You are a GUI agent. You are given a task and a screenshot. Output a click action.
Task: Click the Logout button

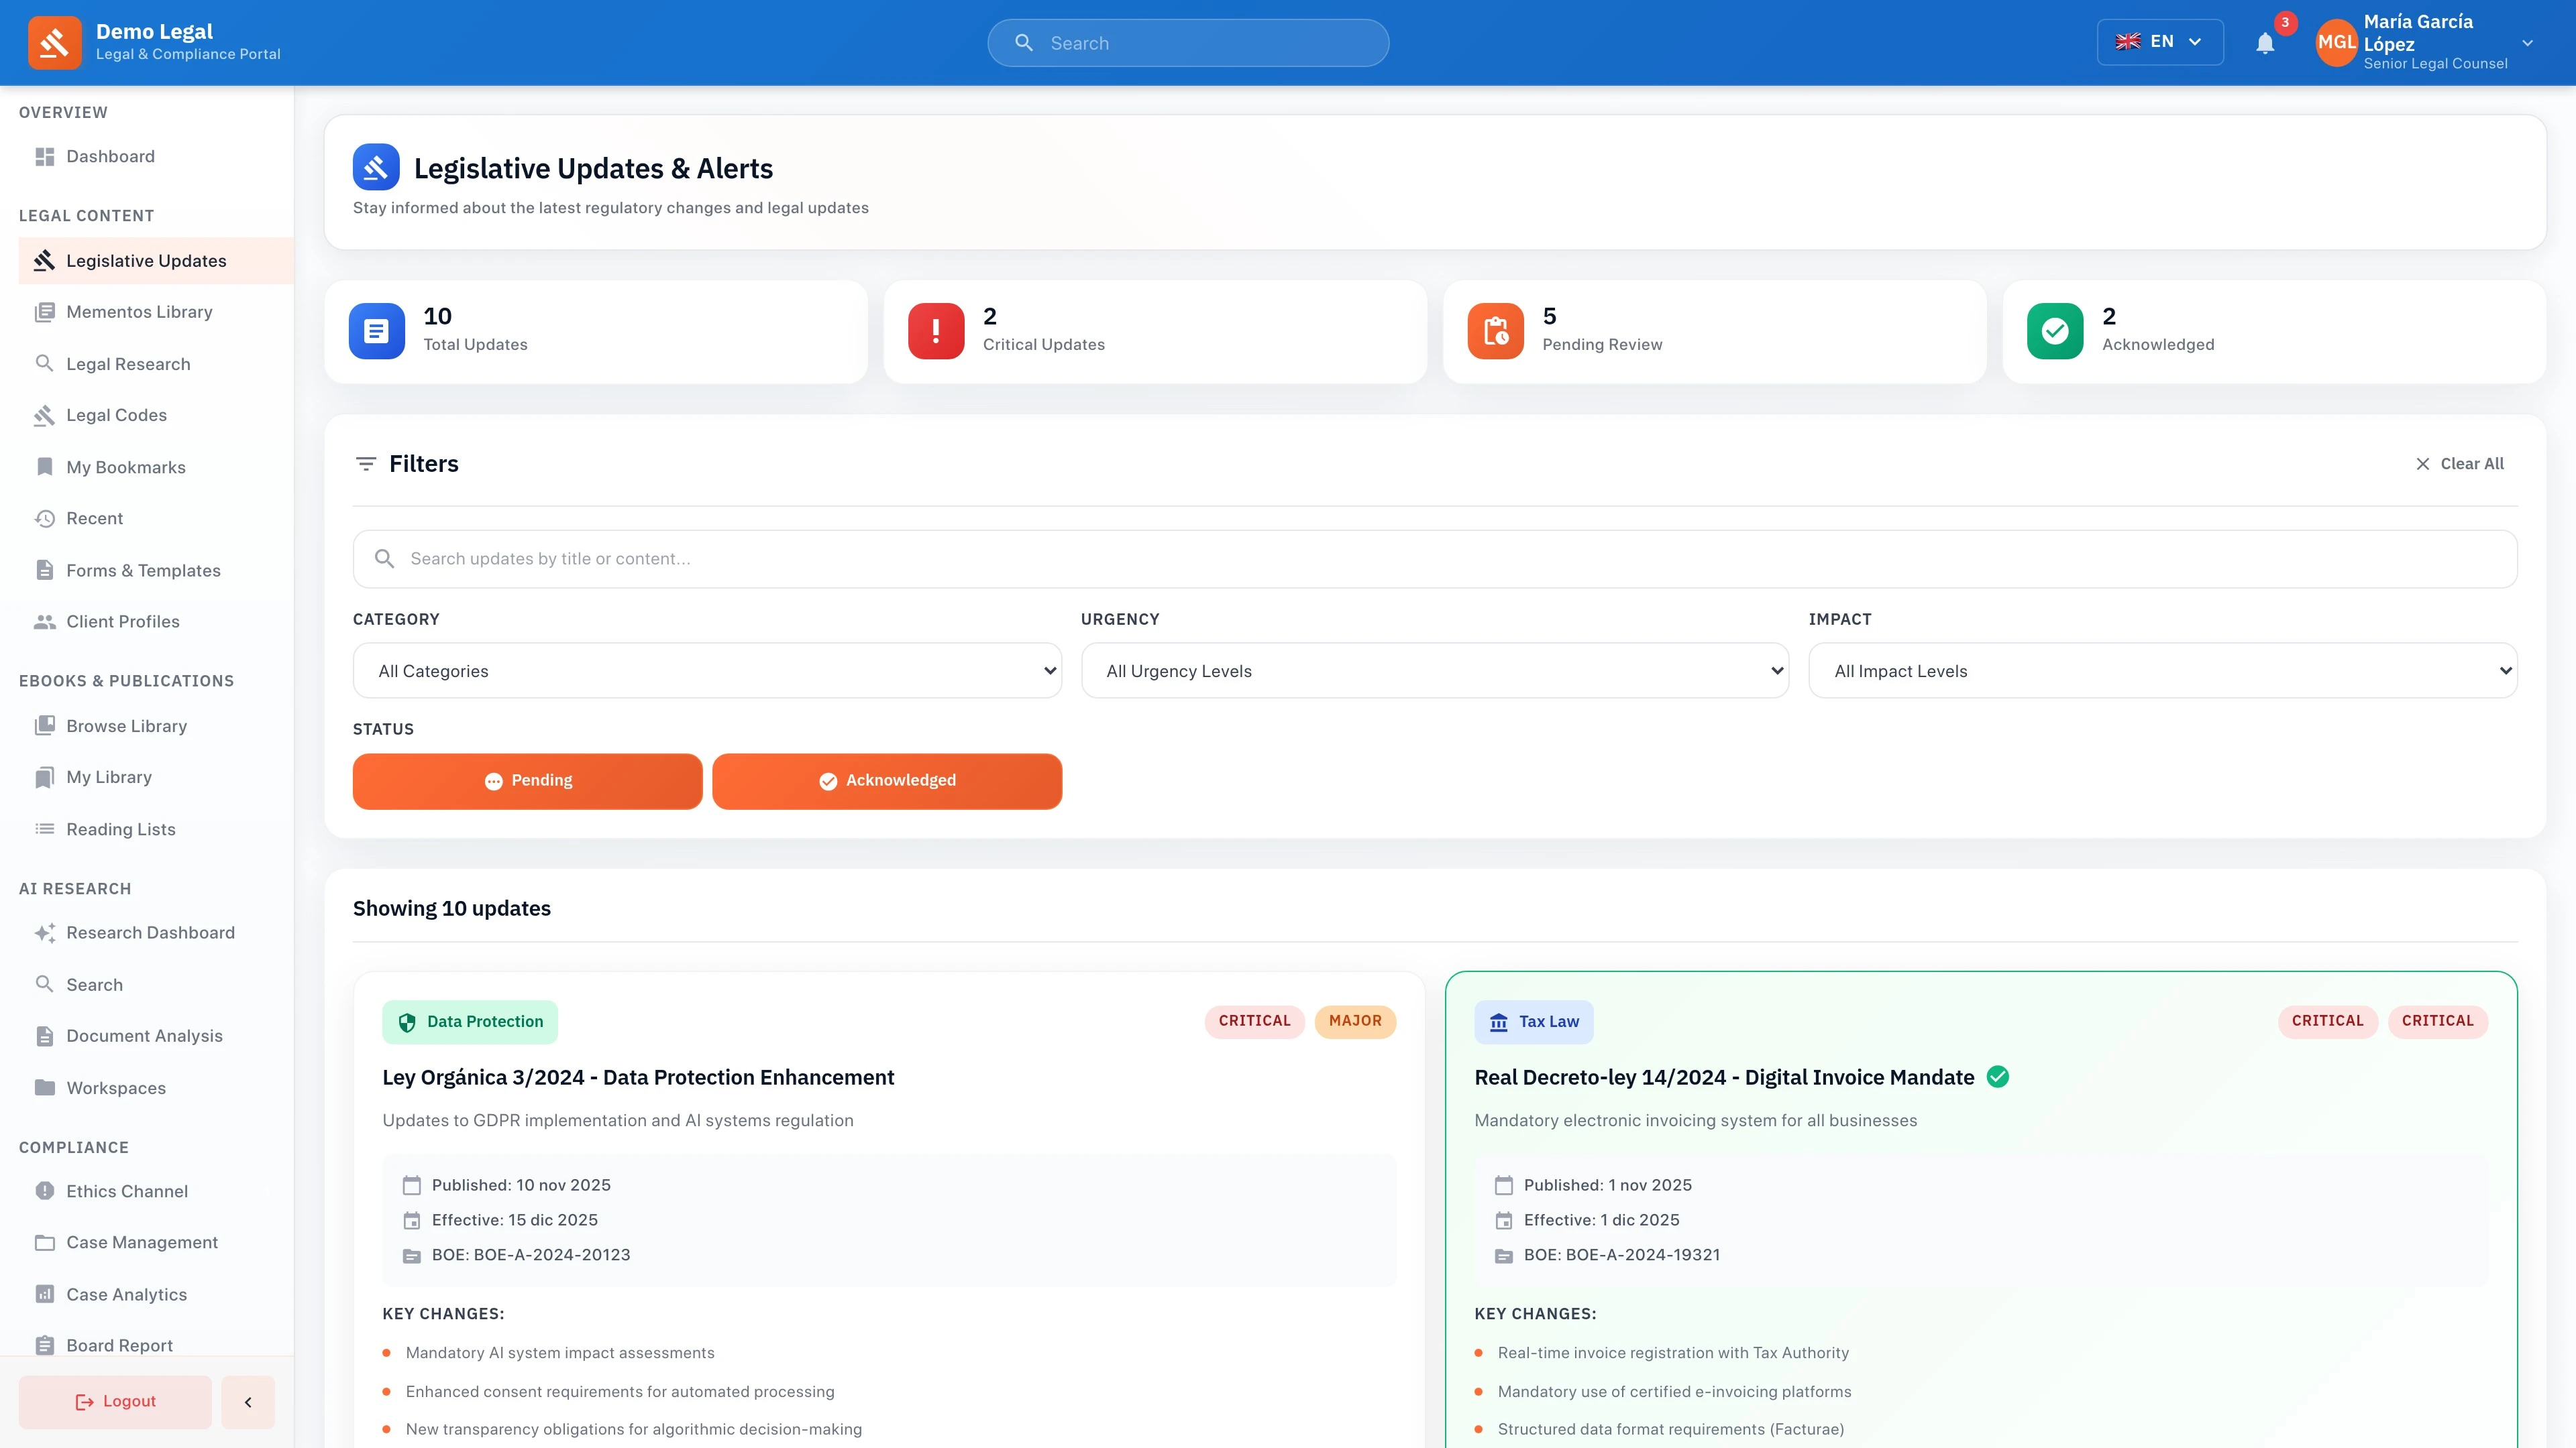coord(114,1401)
